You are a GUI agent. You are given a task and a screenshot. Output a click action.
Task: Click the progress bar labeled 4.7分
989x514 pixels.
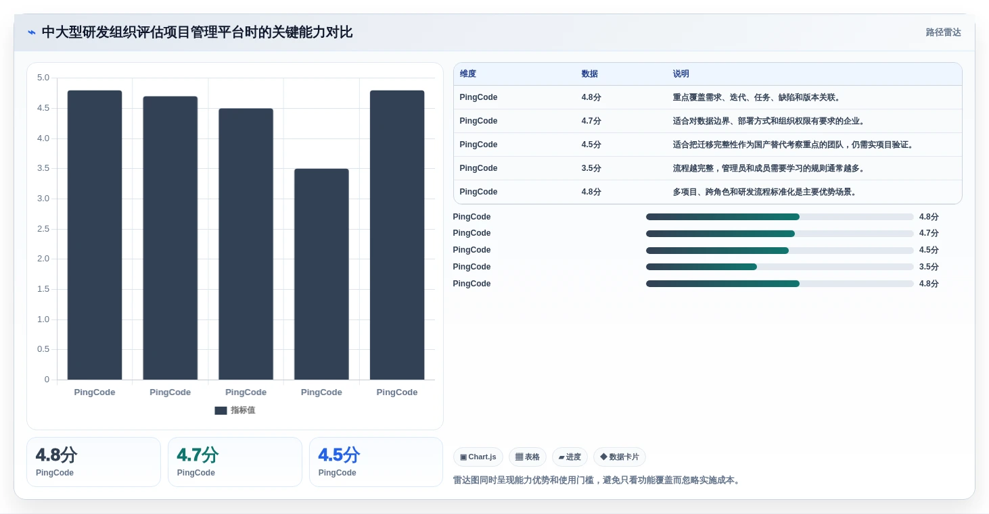tap(780, 234)
